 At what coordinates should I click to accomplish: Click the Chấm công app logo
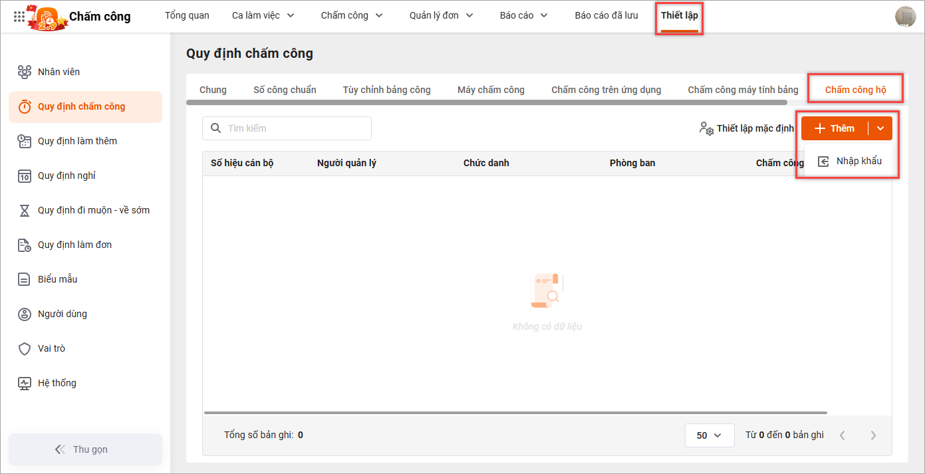[x=47, y=17]
